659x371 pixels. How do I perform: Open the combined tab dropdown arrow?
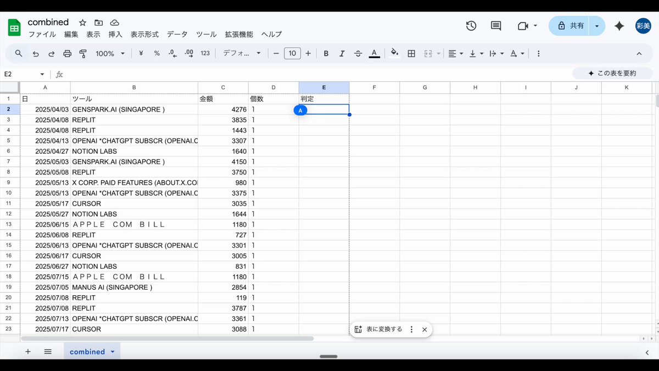tap(113, 352)
